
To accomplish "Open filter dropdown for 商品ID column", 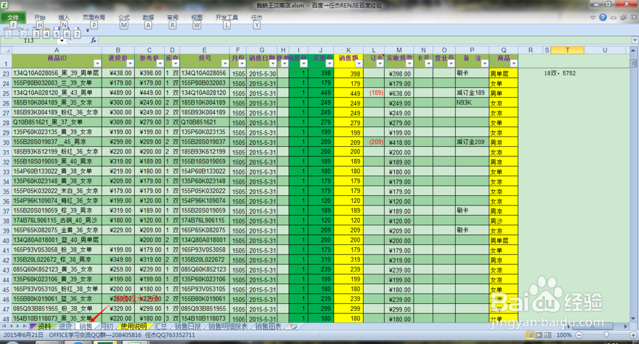I will click(x=97, y=64).
